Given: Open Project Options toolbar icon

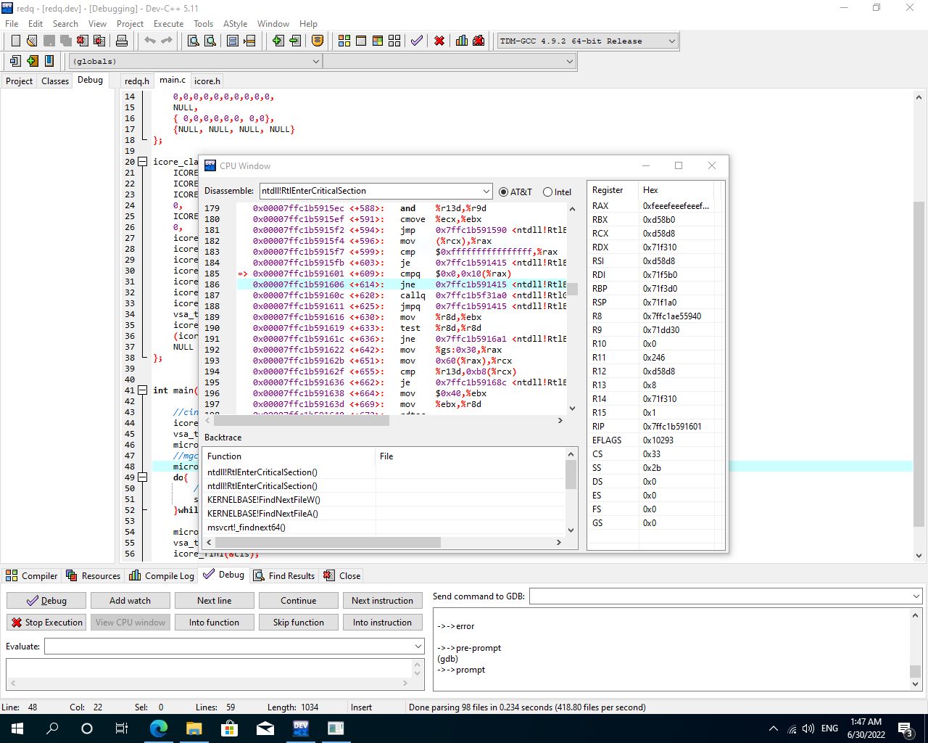Looking at the screenshot, I should pos(318,41).
